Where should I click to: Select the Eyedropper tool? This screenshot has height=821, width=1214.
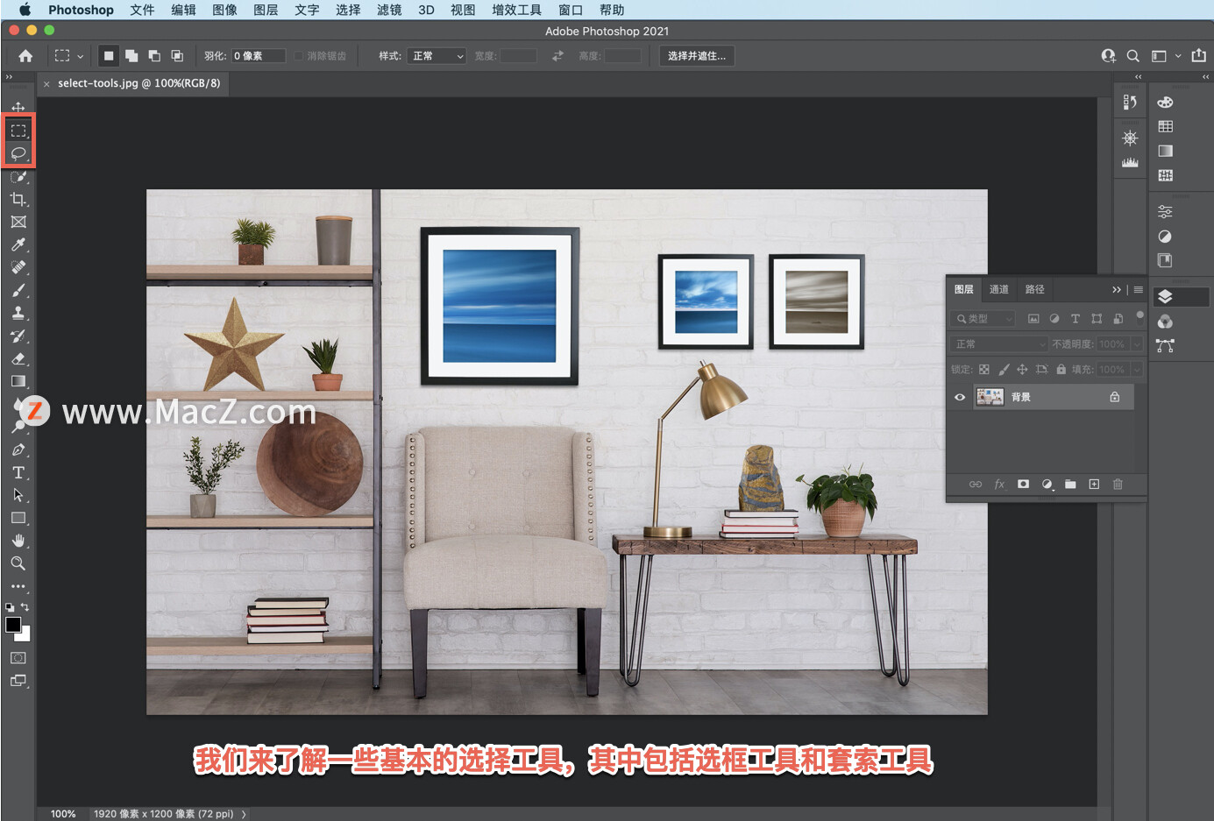coord(18,244)
